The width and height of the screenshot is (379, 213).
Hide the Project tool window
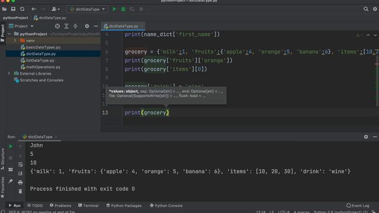pos(96,26)
